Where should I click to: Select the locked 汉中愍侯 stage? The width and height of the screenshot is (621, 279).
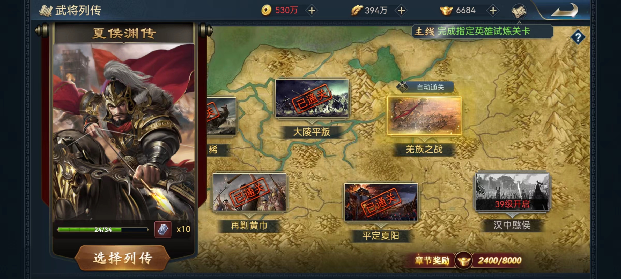point(512,192)
